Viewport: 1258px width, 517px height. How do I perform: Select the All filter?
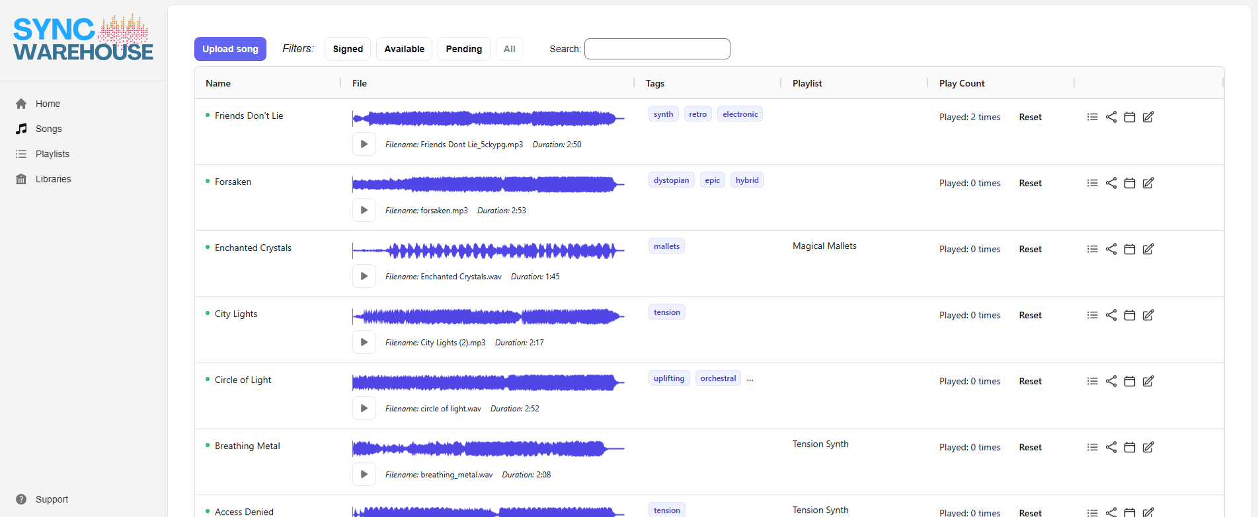click(510, 49)
